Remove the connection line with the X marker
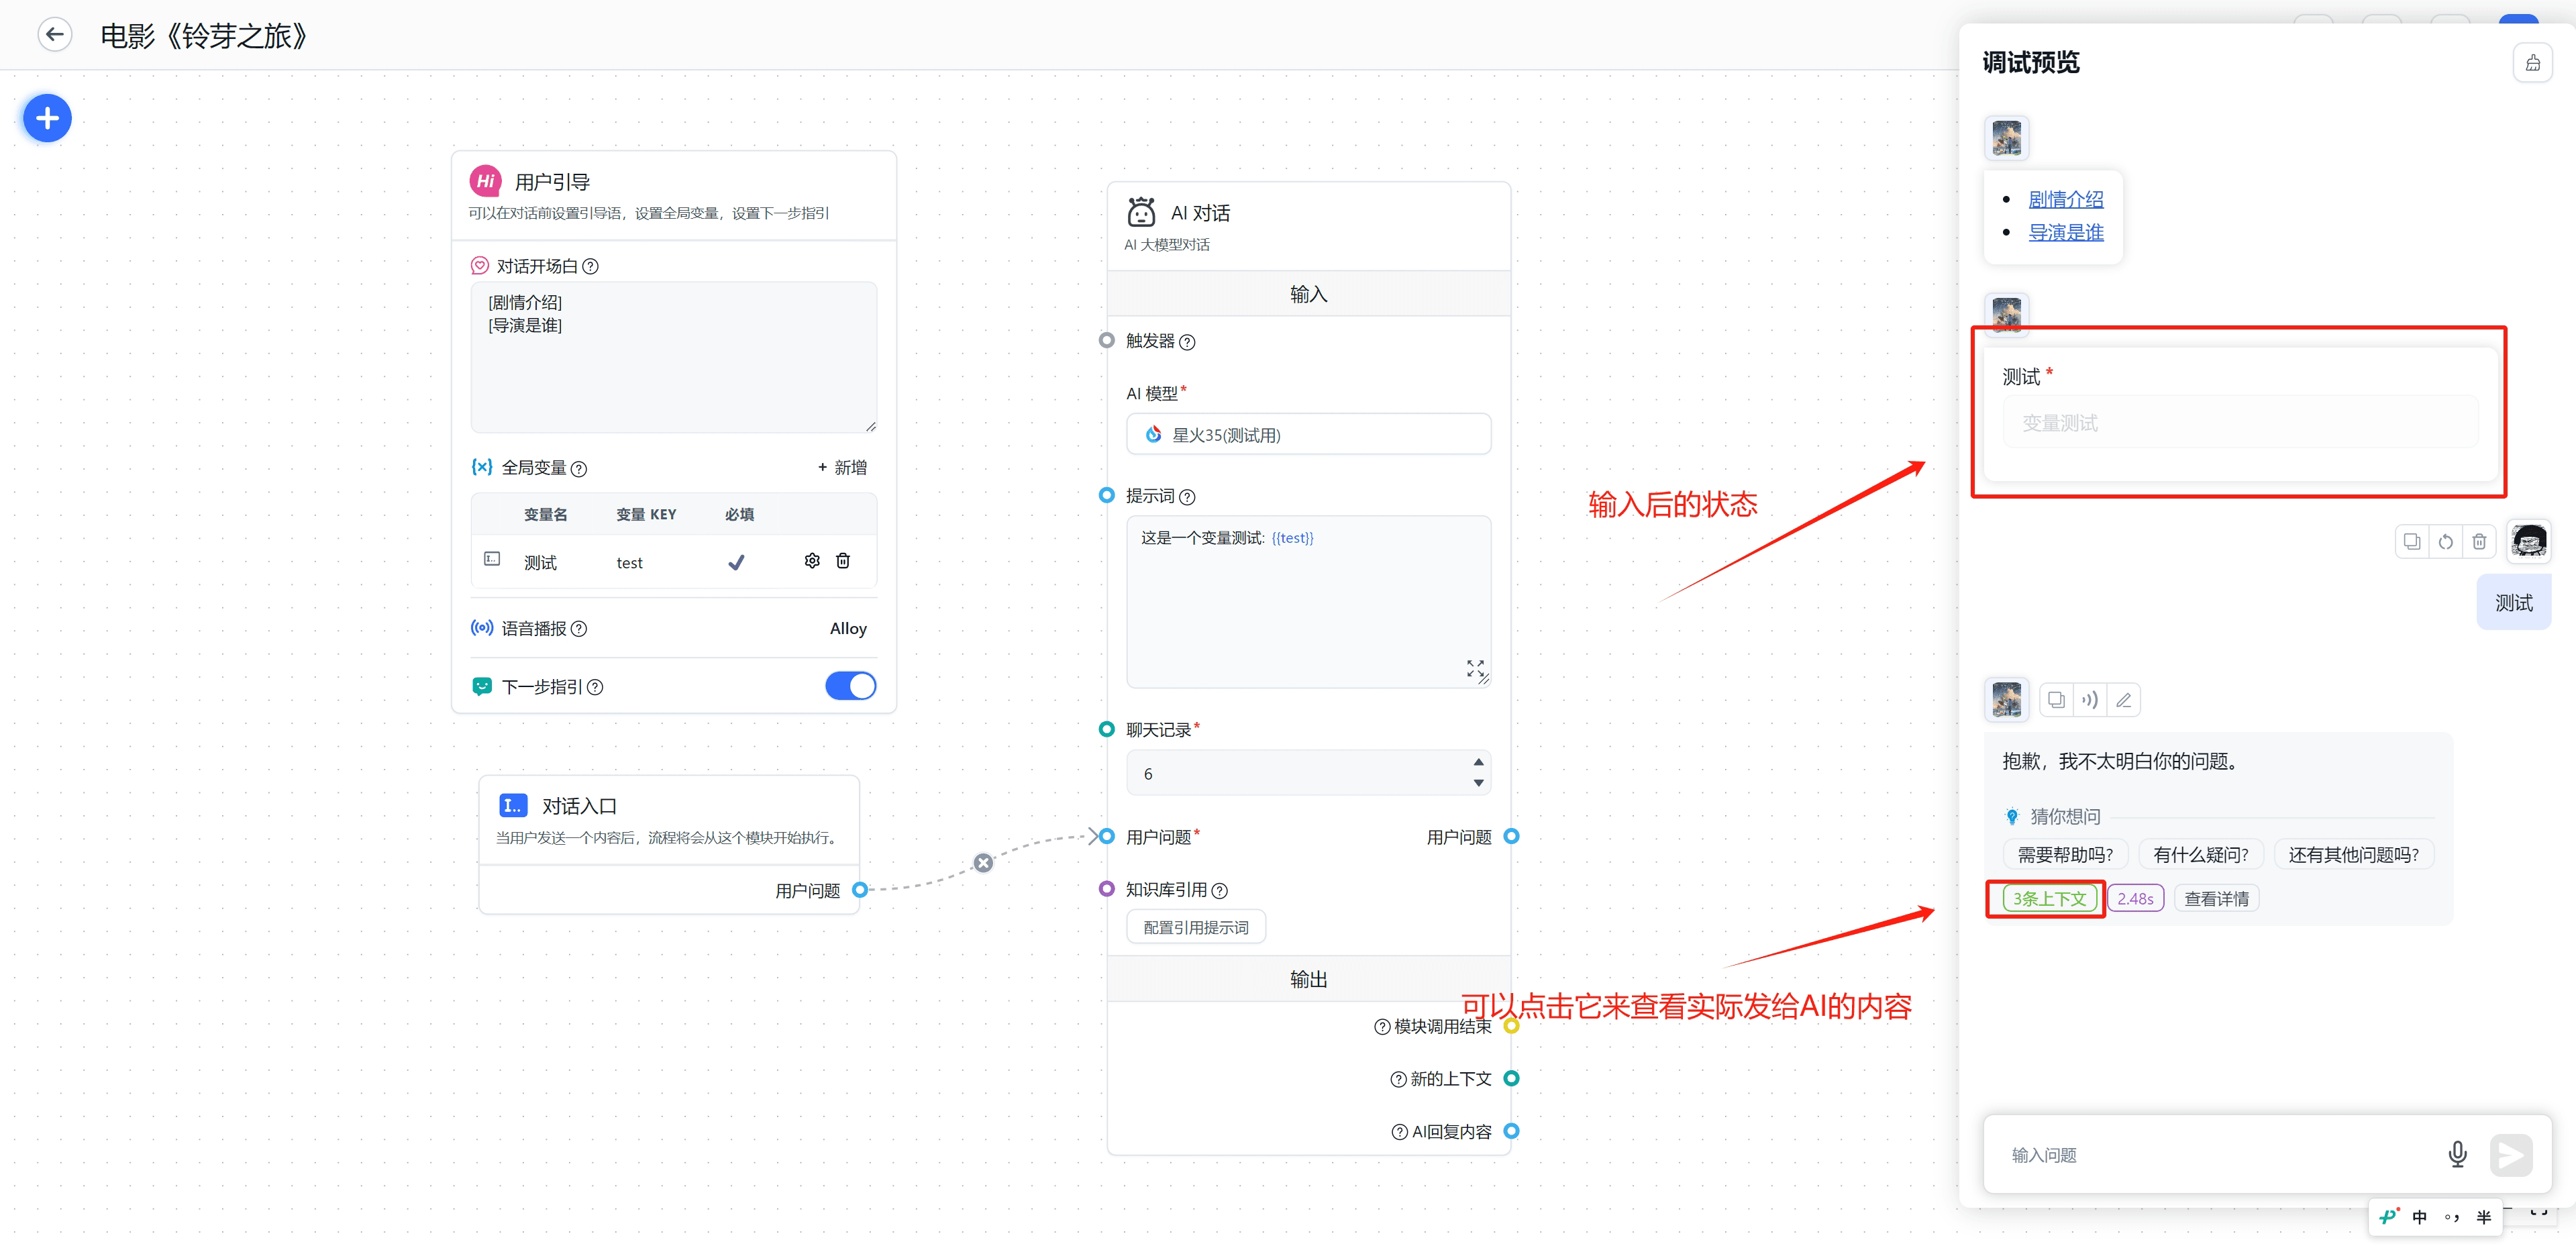Viewport: 2576px width, 1246px height. 983,863
